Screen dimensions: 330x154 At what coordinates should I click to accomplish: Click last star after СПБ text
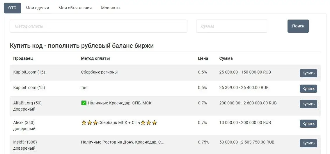click(155, 123)
